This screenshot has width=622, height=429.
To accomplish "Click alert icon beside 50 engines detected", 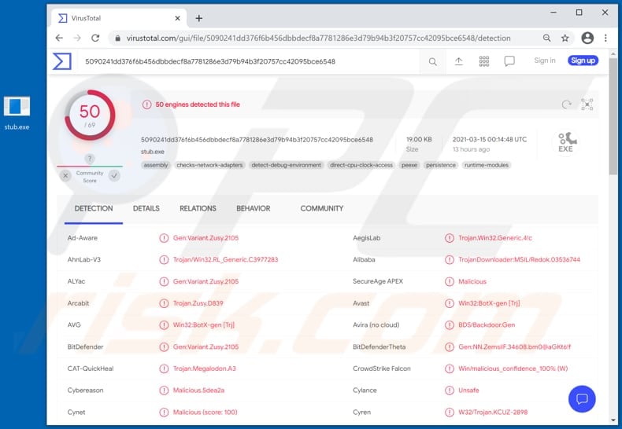I will pyautogui.click(x=146, y=104).
